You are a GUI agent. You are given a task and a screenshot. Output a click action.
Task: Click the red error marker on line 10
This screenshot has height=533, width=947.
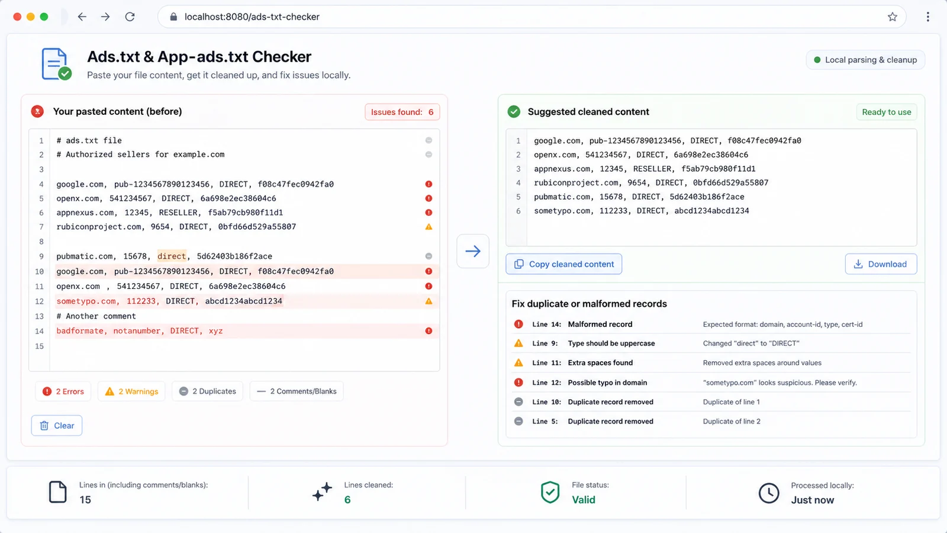429,271
